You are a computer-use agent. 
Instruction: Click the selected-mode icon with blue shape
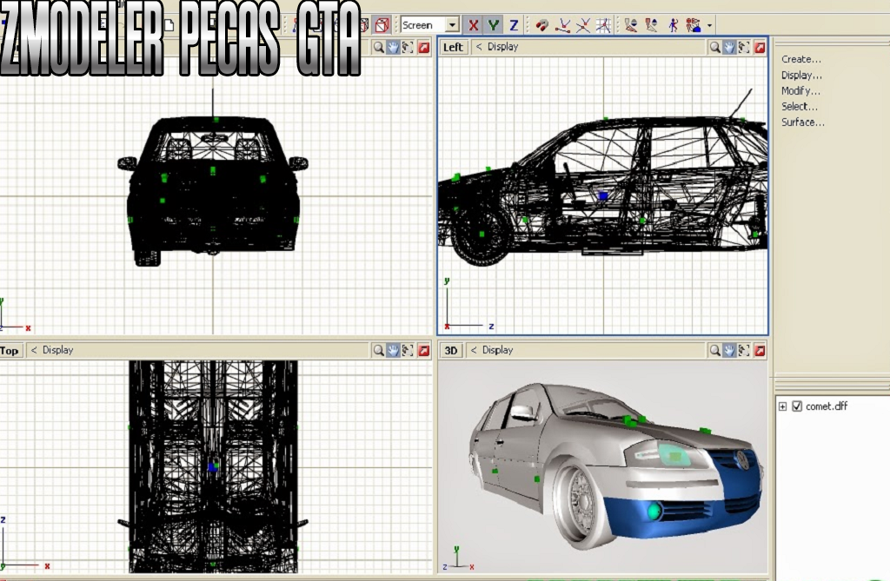pos(693,25)
